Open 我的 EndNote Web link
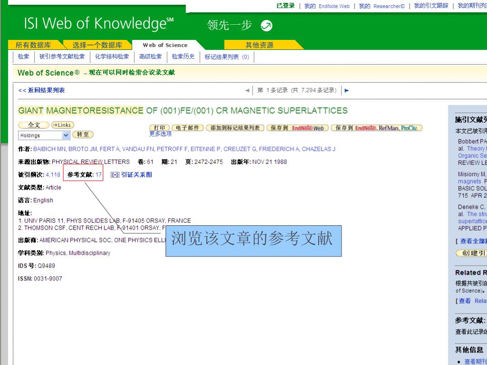The width and height of the screenshot is (487, 365). coord(327,6)
